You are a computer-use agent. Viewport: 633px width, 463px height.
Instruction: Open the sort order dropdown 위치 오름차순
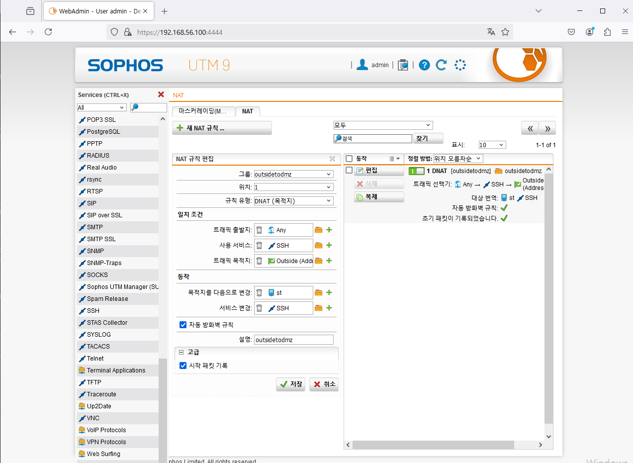coord(458,159)
